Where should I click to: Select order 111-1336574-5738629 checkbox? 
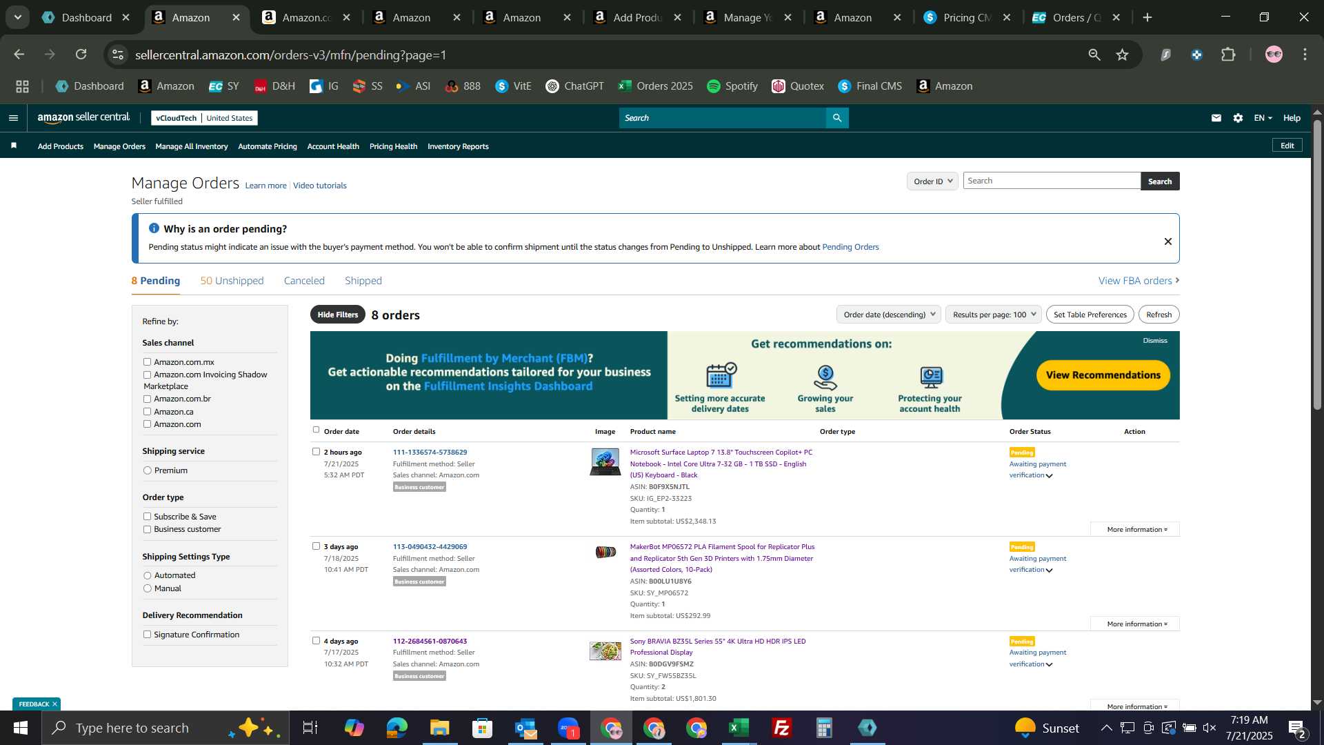[316, 452]
